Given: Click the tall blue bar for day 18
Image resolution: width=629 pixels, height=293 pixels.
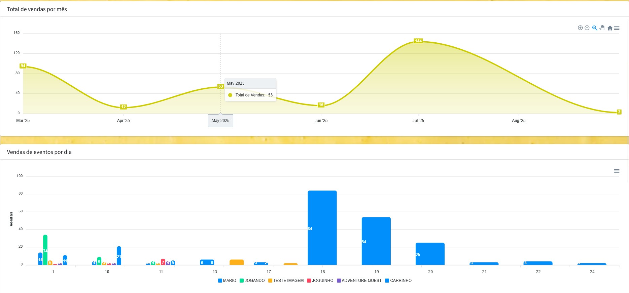Looking at the screenshot, I should 322,228.
